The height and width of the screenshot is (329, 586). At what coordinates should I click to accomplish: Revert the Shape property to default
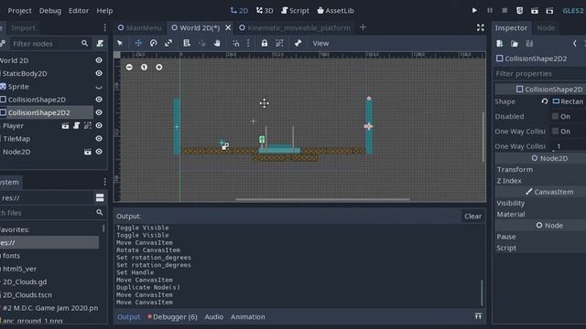click(545, 101)
